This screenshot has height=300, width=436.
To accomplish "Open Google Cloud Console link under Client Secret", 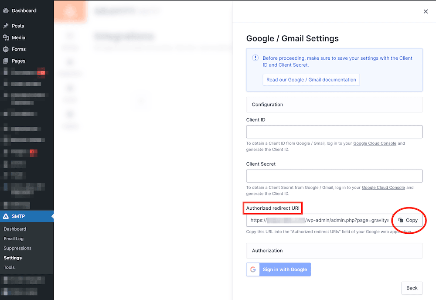I will pos(383,187).
